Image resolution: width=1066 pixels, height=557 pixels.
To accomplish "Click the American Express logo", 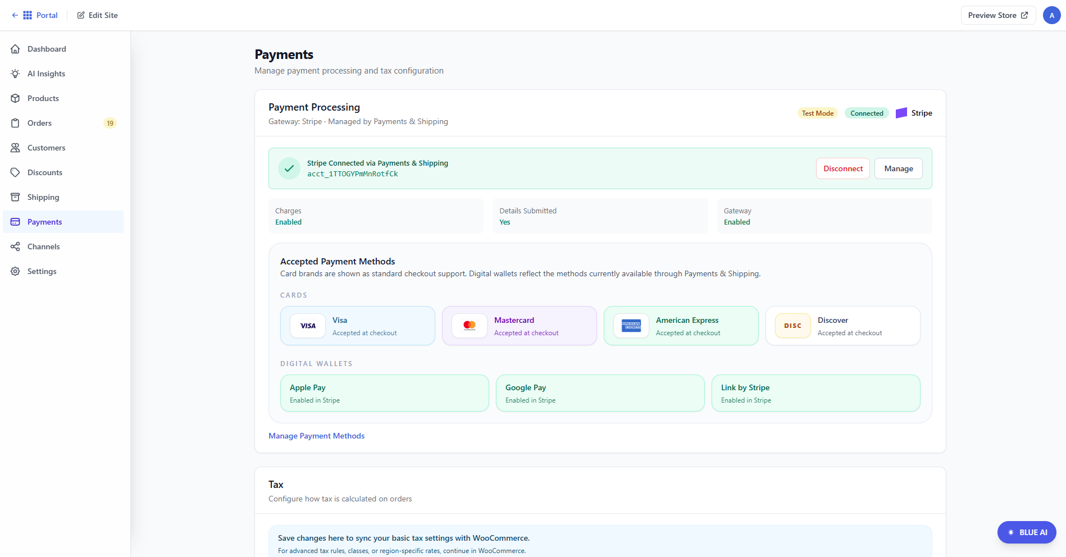I will pos(631,326).
